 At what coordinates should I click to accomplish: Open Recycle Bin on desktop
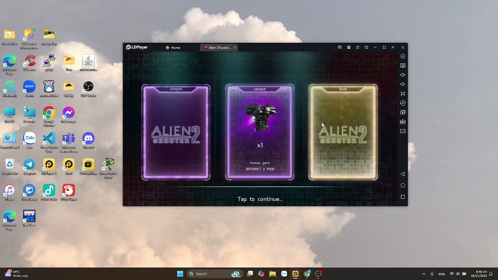9,166
